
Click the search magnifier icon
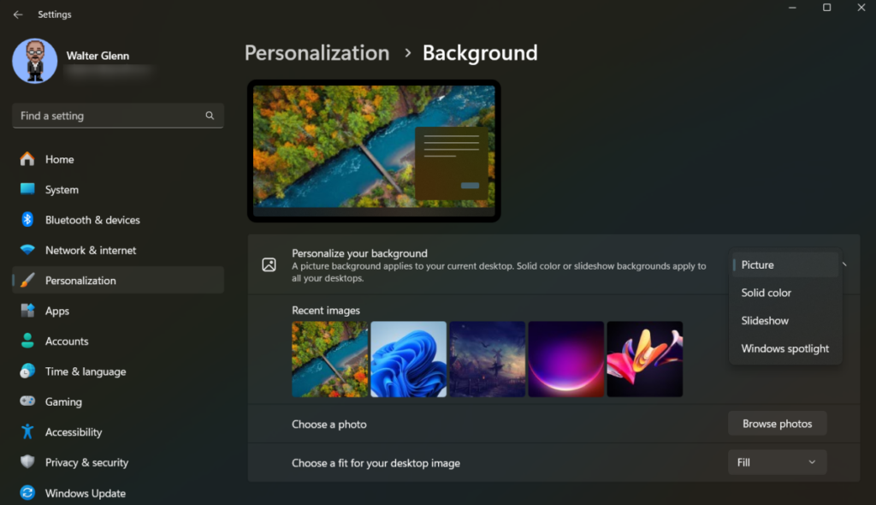click(210, 116)
